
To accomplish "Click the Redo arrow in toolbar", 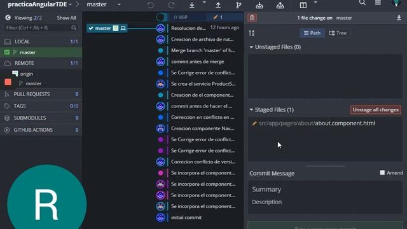I will [x=171, y=5].
